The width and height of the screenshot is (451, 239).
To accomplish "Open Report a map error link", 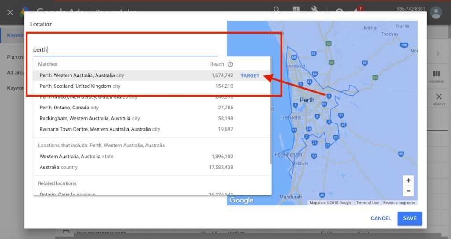I will 399,203.
